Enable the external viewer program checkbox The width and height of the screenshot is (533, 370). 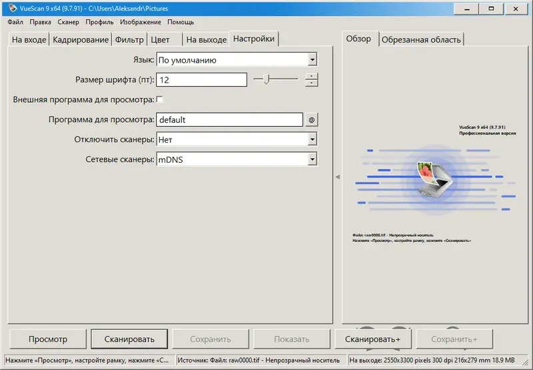coord(159,99)
